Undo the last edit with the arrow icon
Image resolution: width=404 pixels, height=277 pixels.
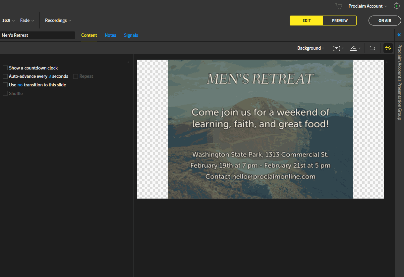[372, 48]
